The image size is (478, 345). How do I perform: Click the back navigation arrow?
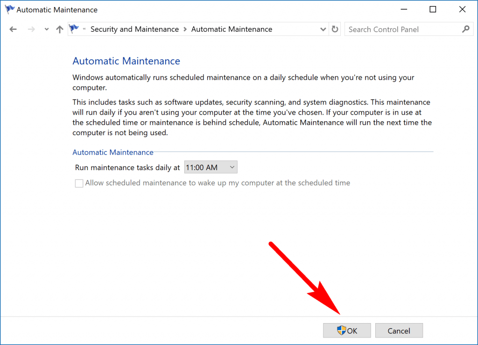(13, 29)
